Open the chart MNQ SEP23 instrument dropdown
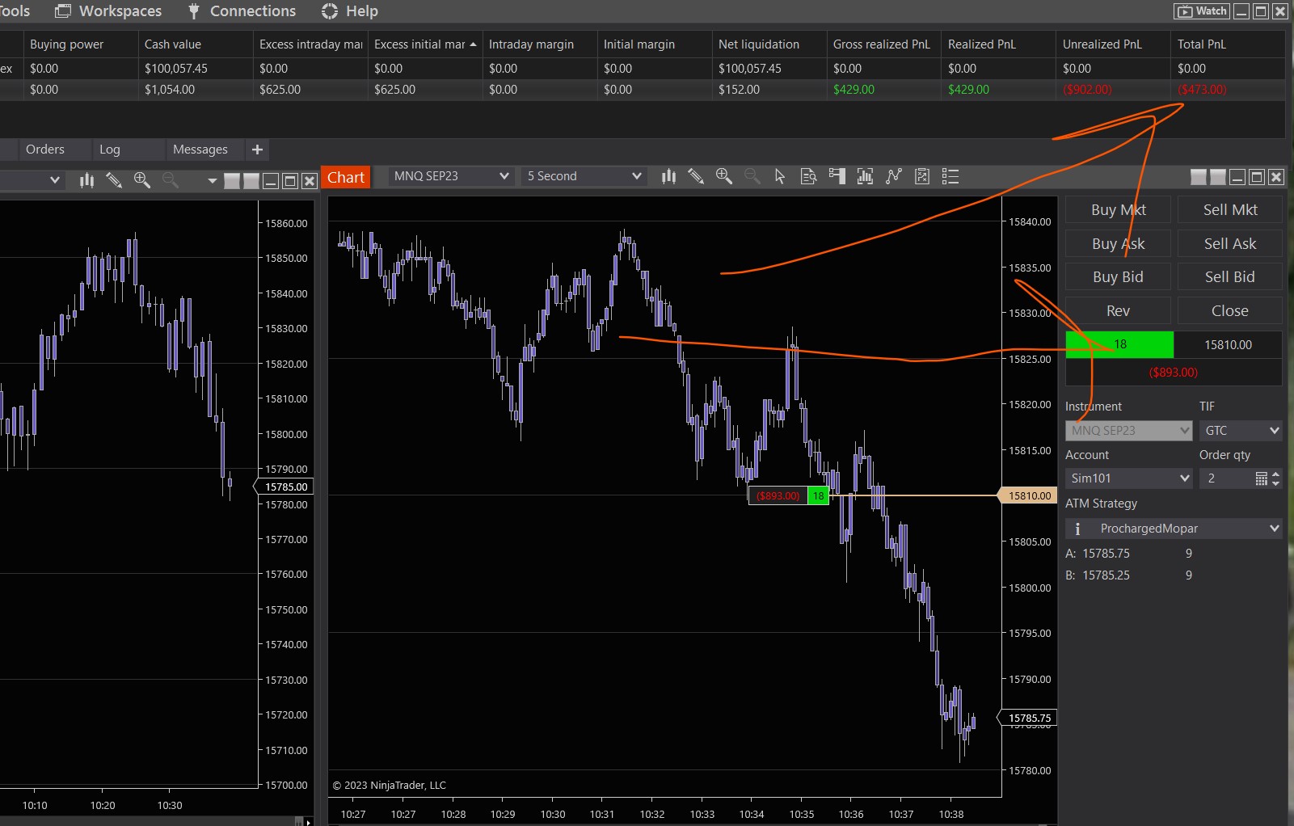Viewport: 1294px width, 826px height. pos(450,176)
